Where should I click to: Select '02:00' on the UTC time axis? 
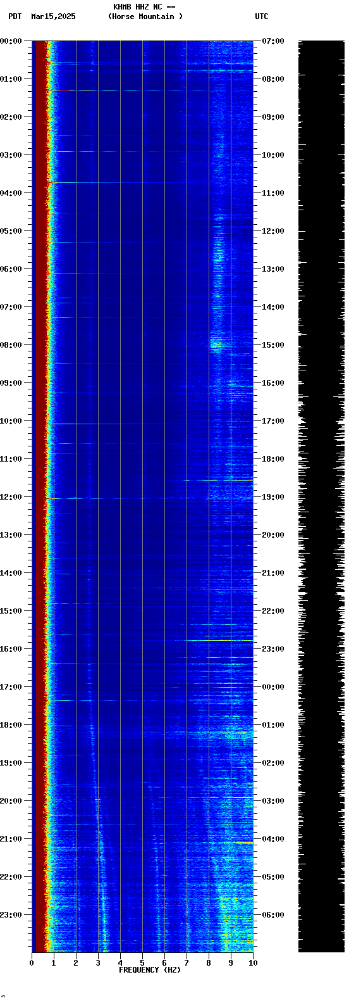point(273,763)
